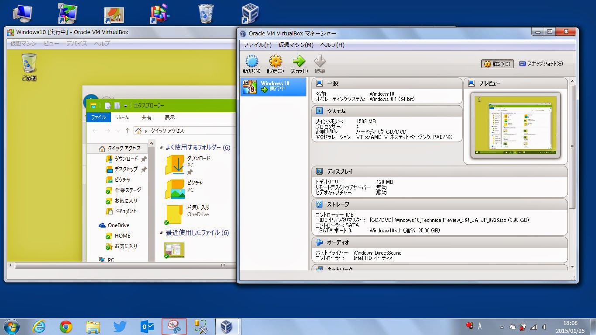Screen dimensions: 596x335
Task: Collapse 最近使用したファイル (6) group
Action: coord(162,233)
